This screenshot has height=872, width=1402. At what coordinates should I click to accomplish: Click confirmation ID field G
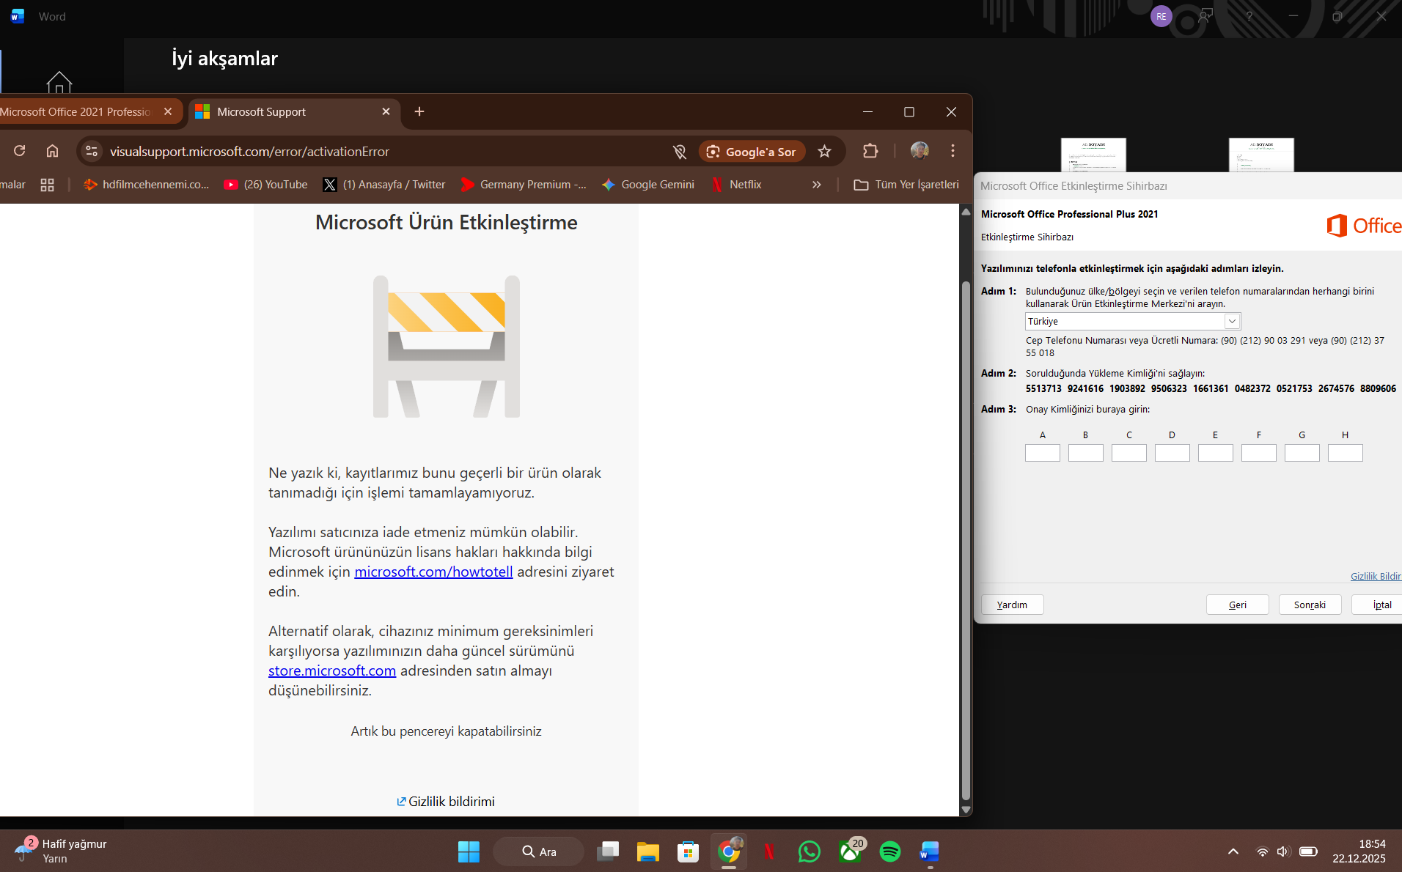point(1302,453)
